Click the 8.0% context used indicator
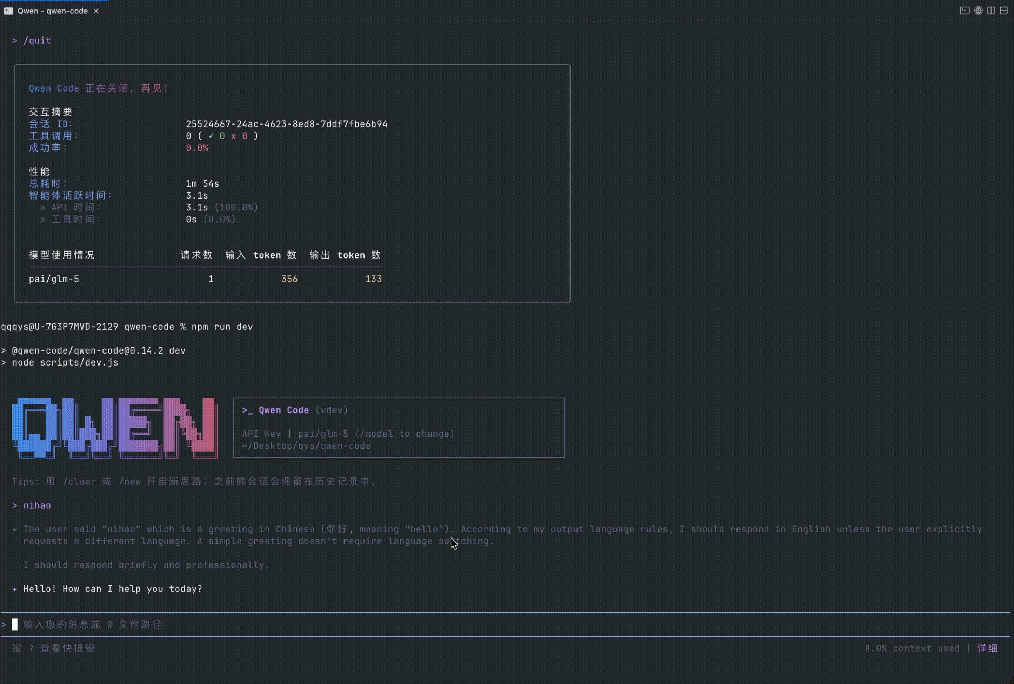Viewport: 1014px width, 684px height. (912, 648)
